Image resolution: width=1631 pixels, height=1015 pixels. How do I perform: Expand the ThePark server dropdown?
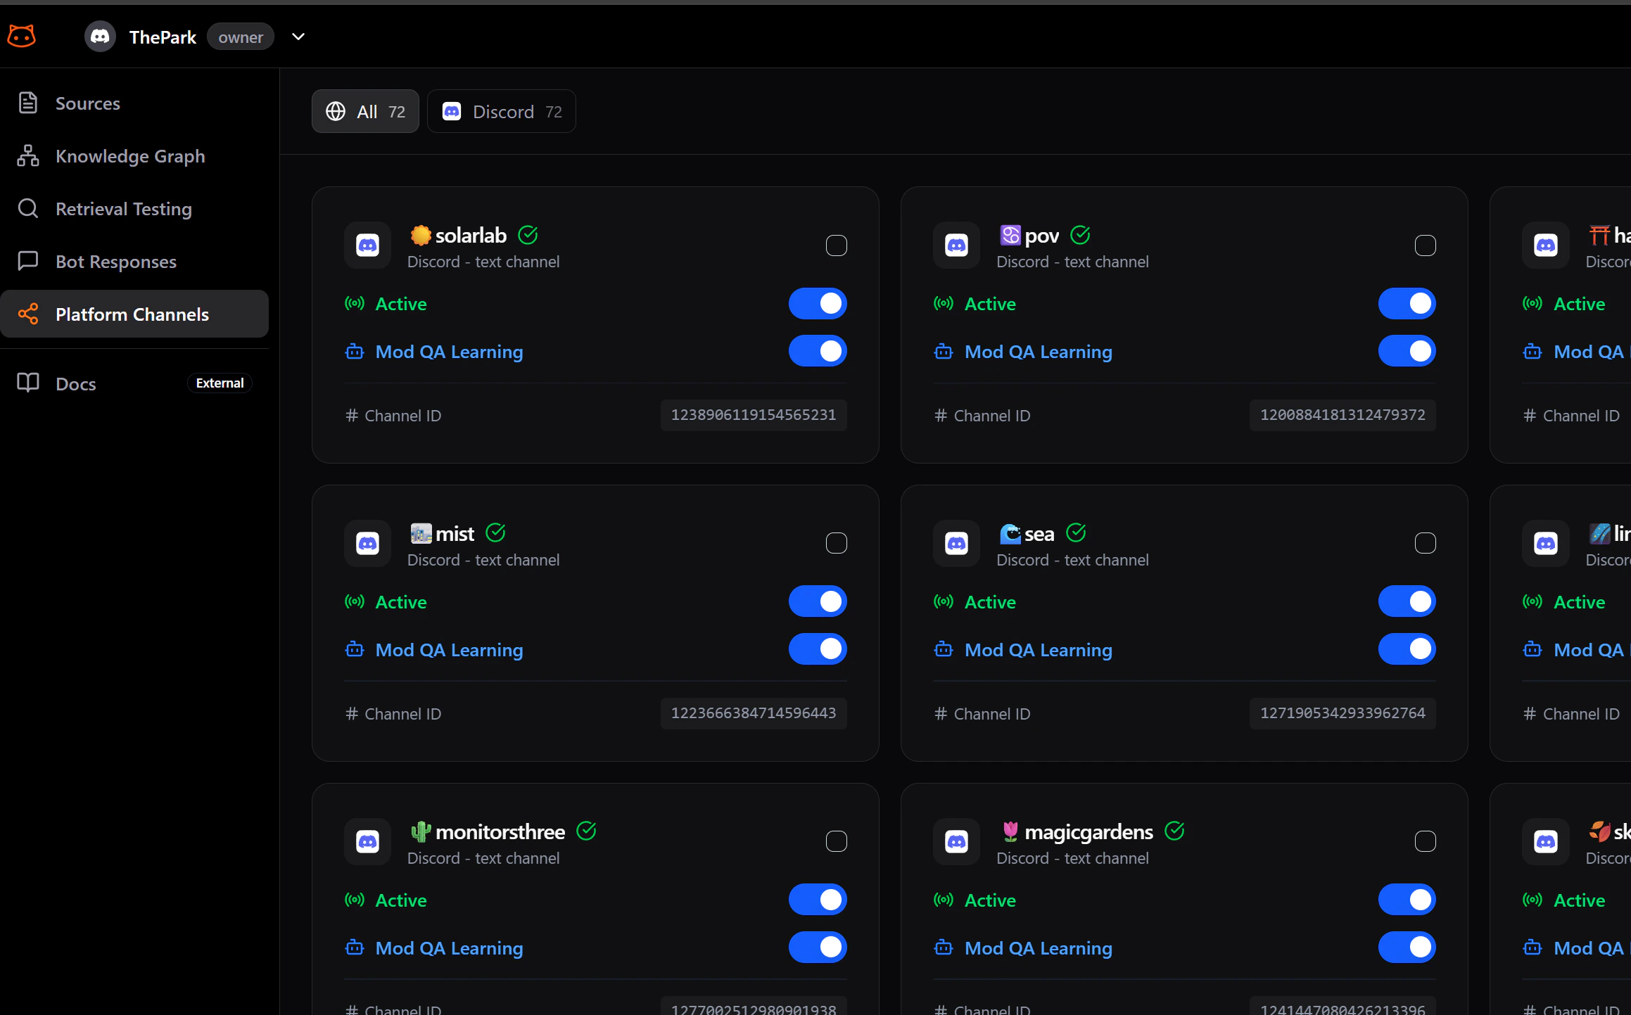pyautogui.click(x=298, y=36)
